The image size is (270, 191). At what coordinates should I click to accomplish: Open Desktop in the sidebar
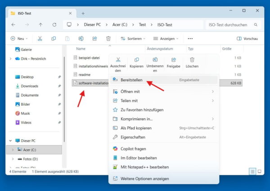[24, 77]
